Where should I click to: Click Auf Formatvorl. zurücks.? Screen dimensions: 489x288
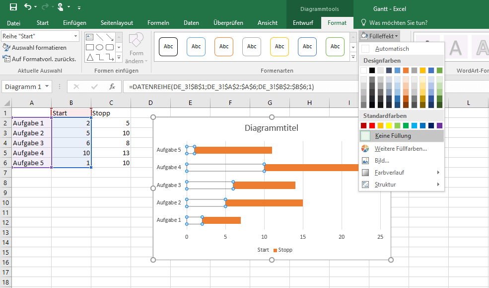point(39,59)
